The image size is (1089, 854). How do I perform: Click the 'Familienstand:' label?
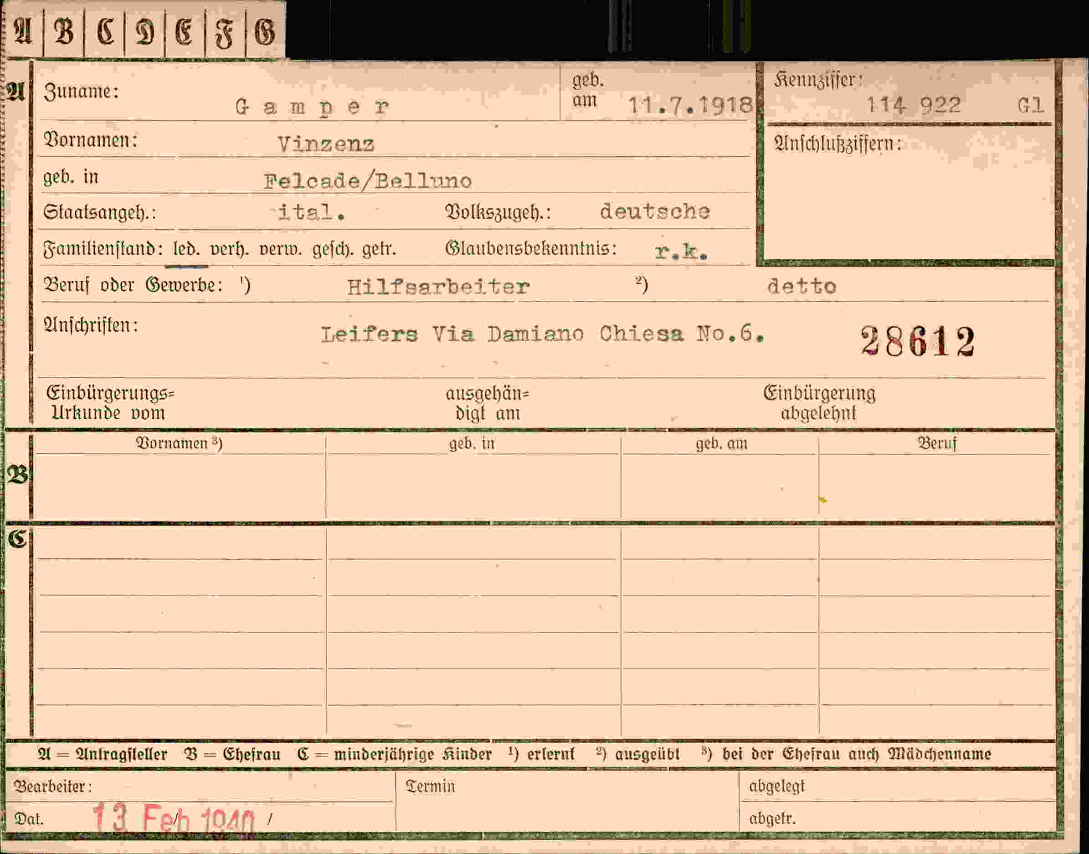[x=103, y=249]
